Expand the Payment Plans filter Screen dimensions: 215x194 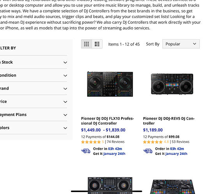coord(33,114)
